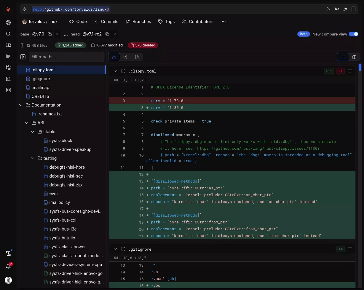Collapse the stable folder
Image resolution: width=364 pixels, height=290 pixels.
pos(33,132)
